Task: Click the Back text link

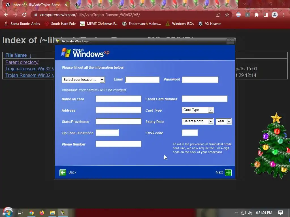Action: (x=72, y=172)
